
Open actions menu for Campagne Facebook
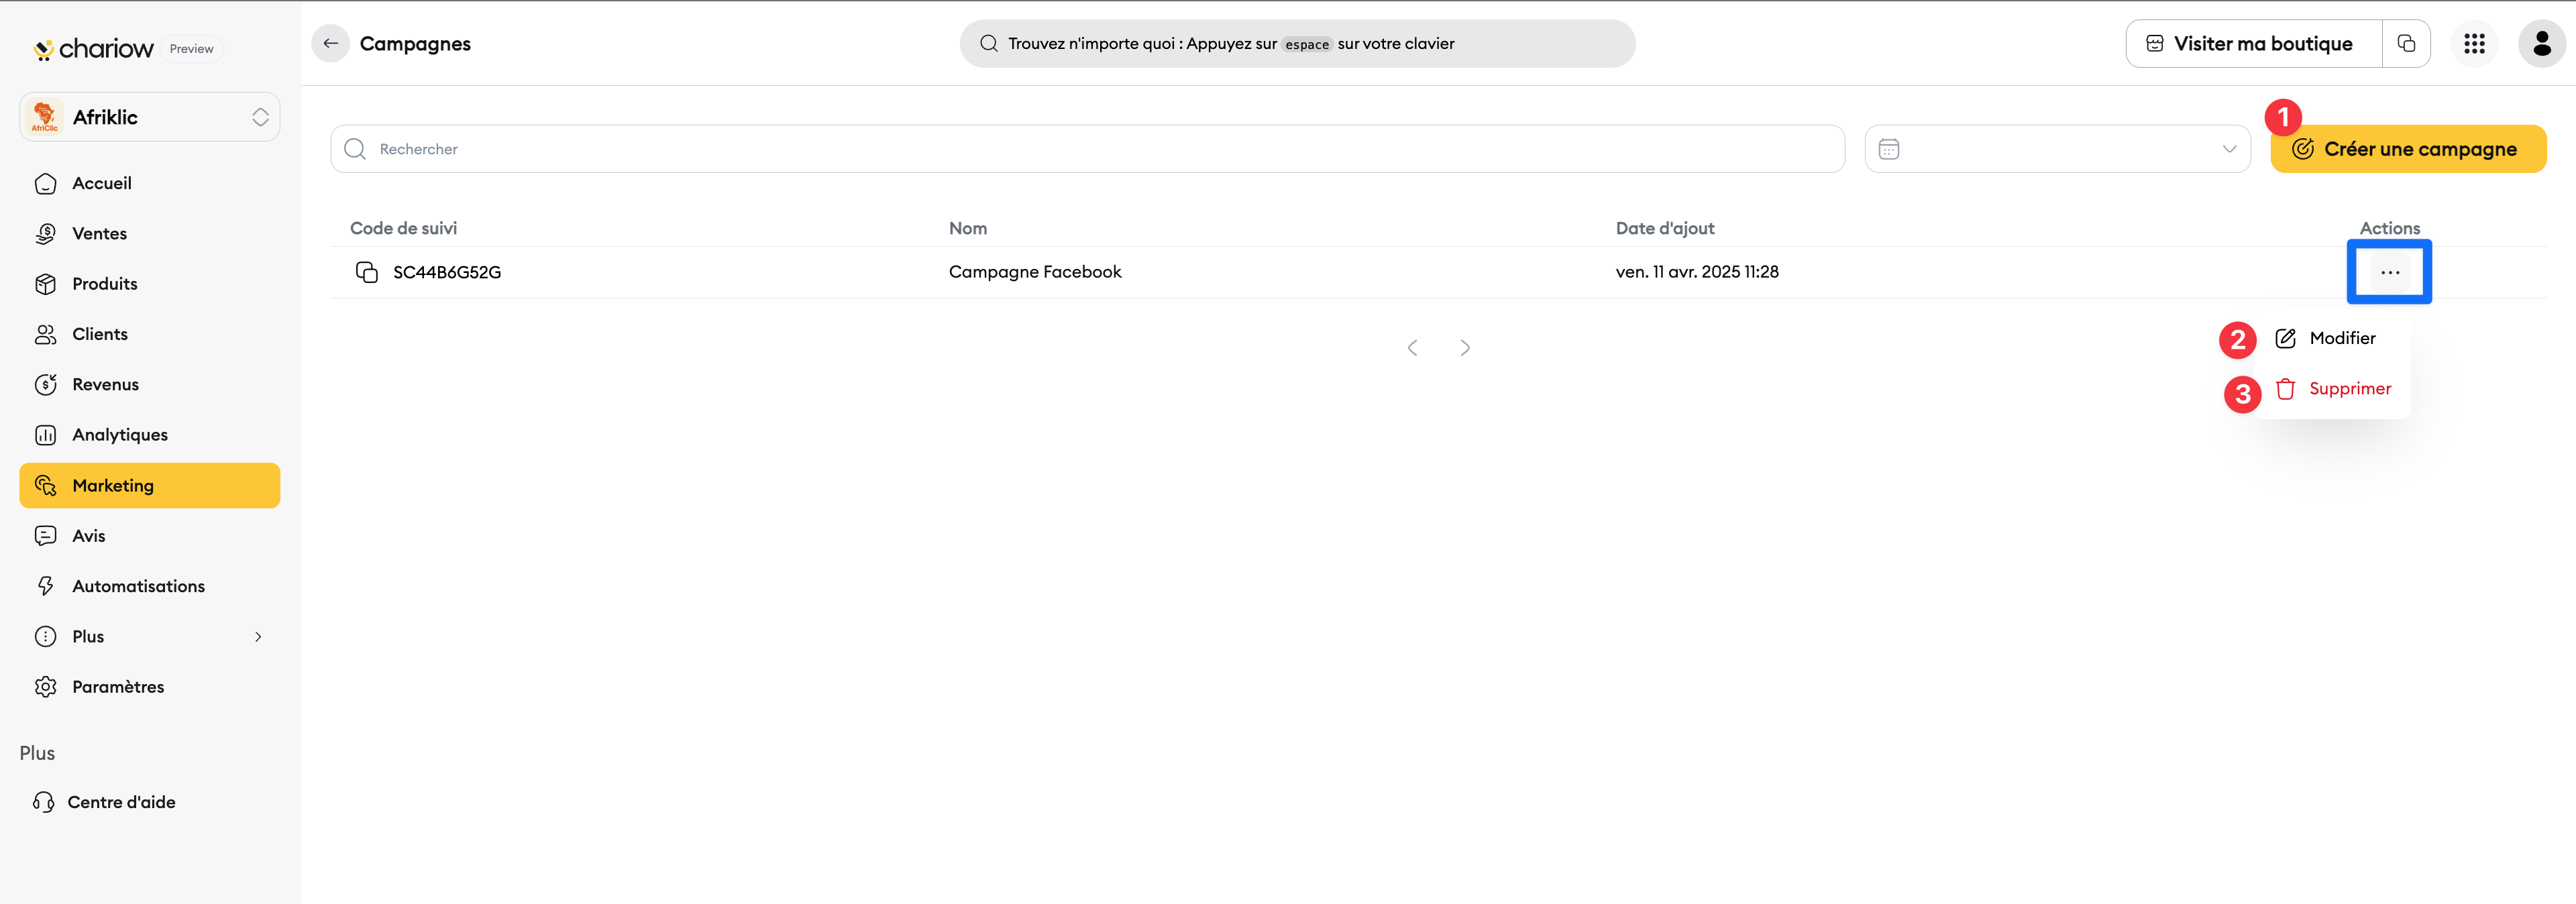click(2390, 272)
